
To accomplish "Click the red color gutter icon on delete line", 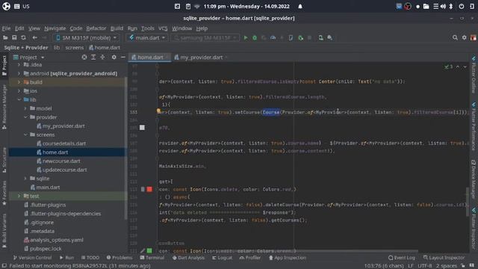I will tap(149, 189).
